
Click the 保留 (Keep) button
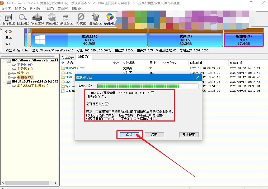[x=129, y=135]
